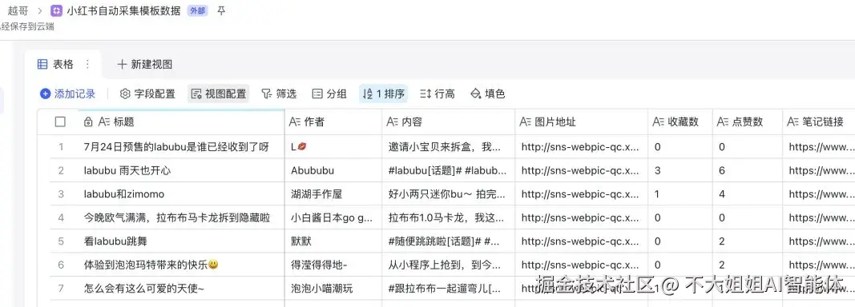This screenshot has width=855, height=307.
Task: Select author cell Abububu
Action: click(333, 170)
